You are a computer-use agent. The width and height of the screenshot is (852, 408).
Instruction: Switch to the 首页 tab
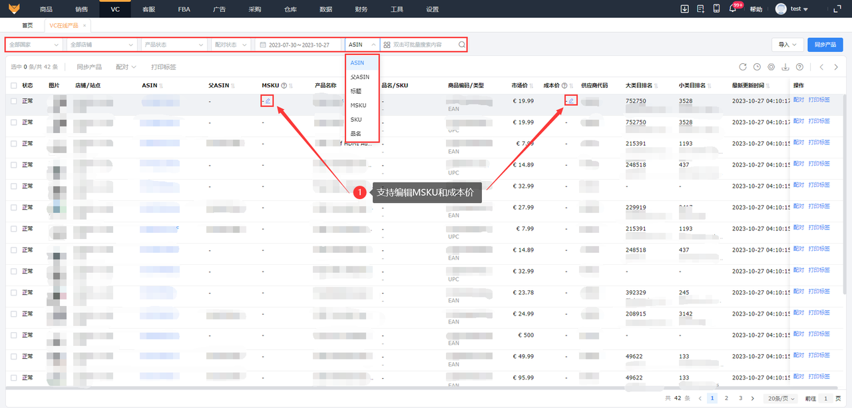[27, 25]
